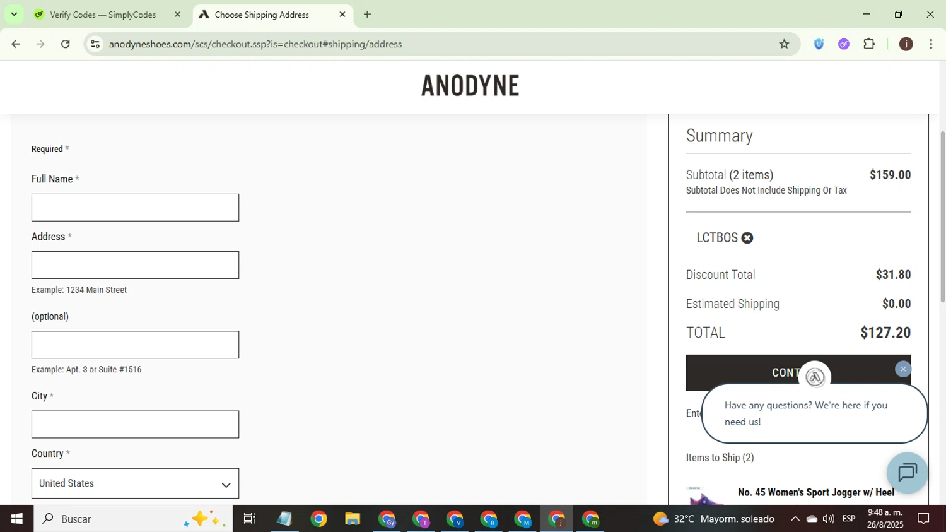Click the Subtotal $159.00 value
The height and width of the screenshot is (532, 946).
coord(890,175)
